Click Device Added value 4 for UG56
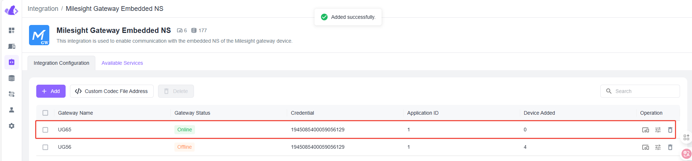 525,147
